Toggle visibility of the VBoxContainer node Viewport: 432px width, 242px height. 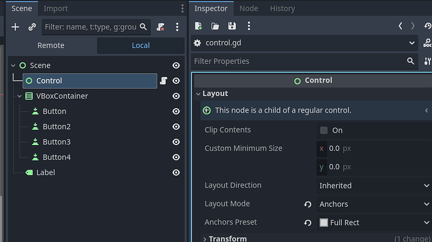point(176,96)
